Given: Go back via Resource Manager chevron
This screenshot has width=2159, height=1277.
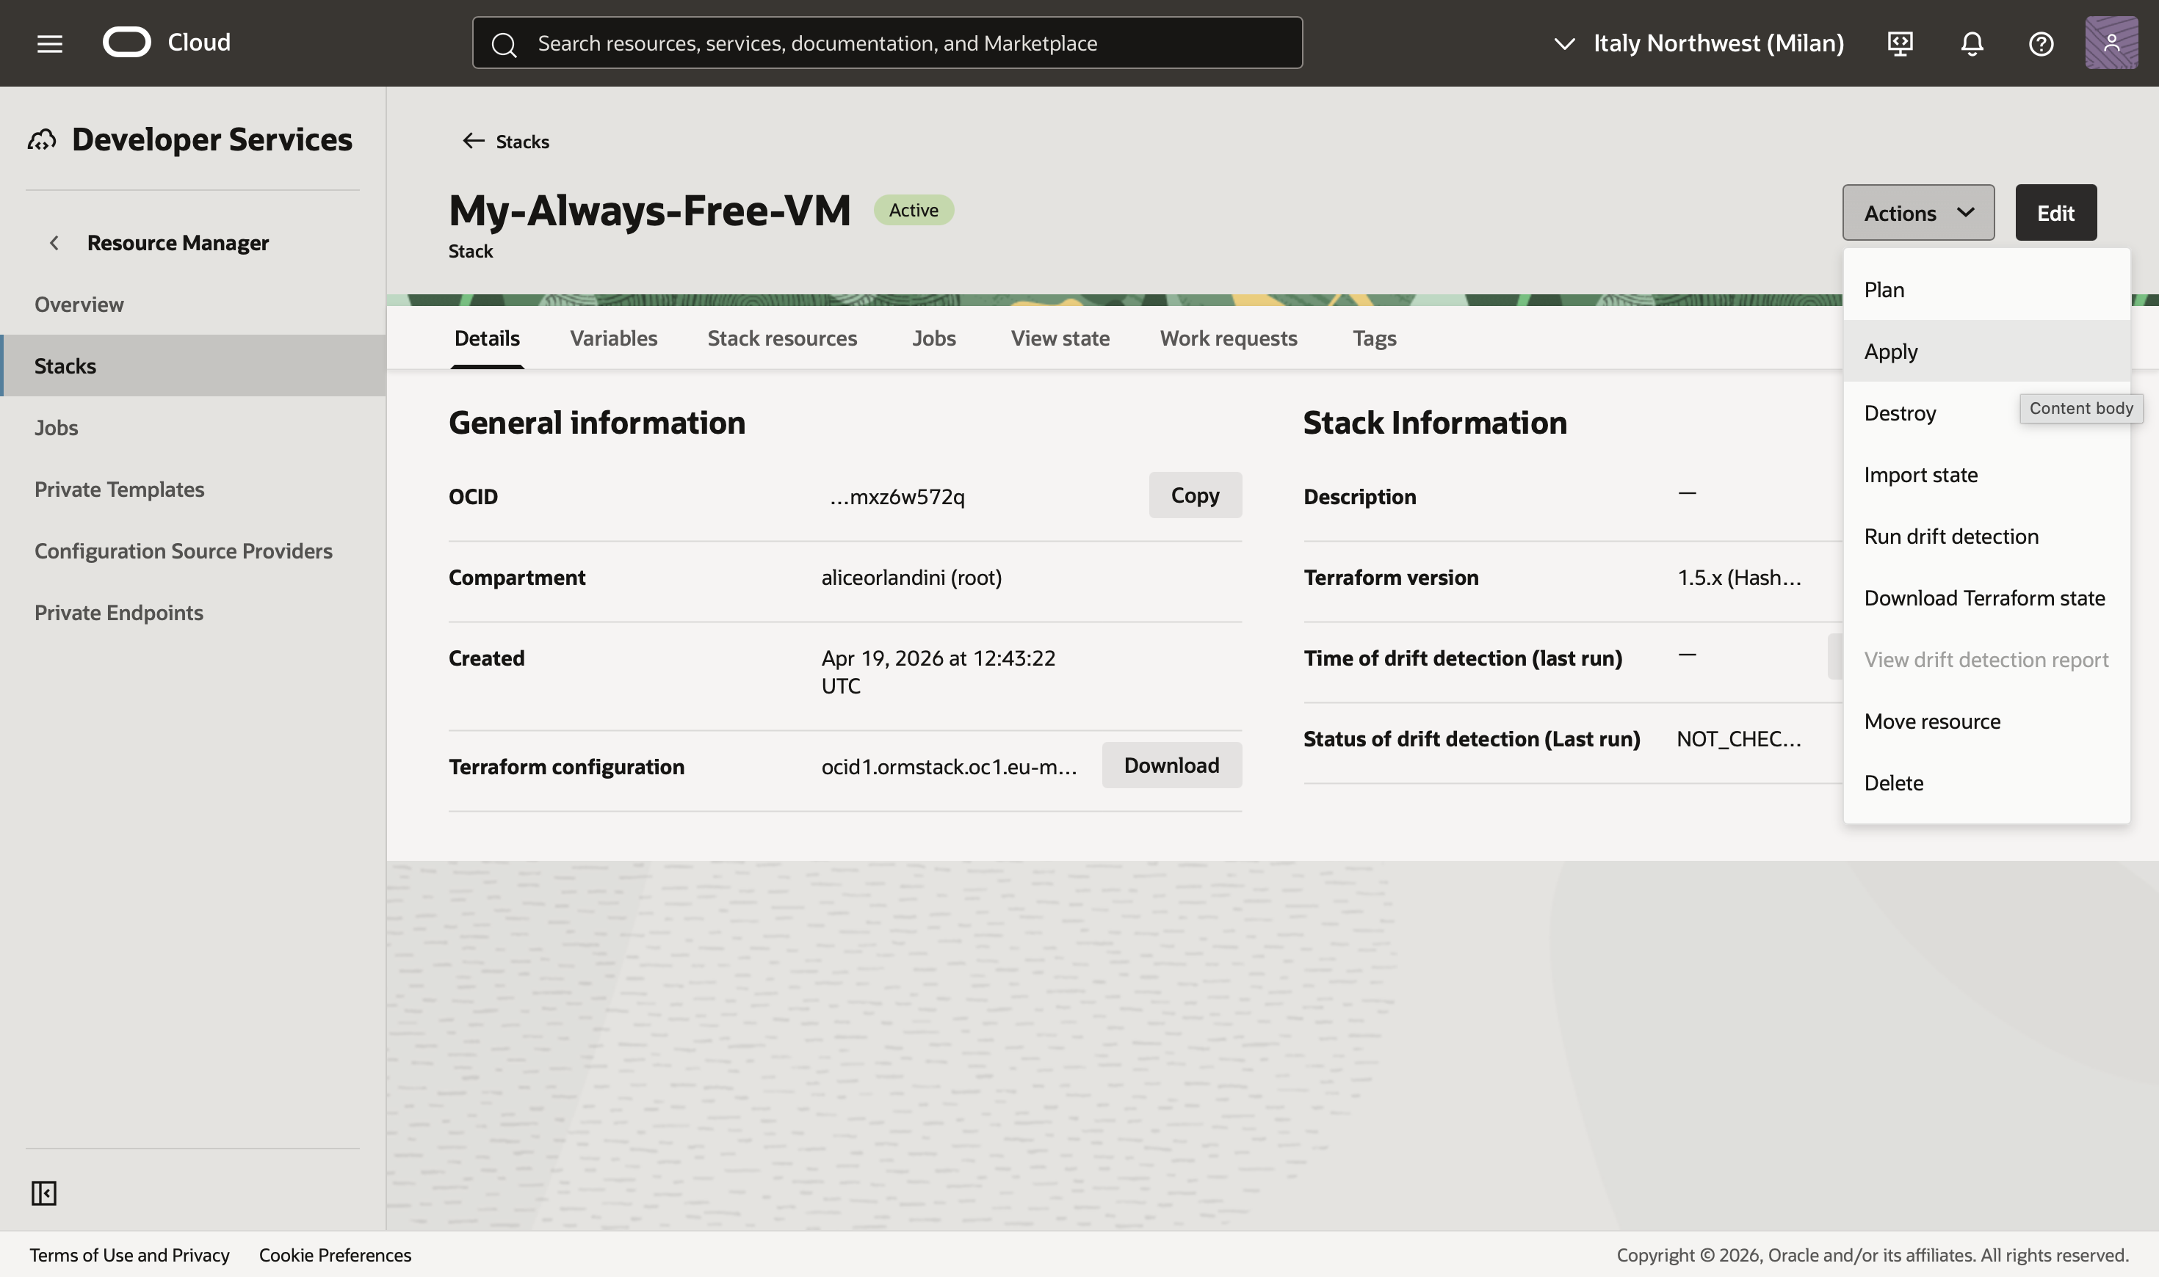Looking at the screenshot, I should click(54, 243).
